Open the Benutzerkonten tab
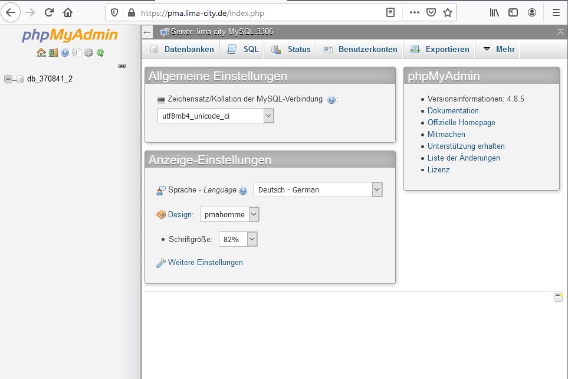This screenshot has height=379, width=568. click(x=360, y=50)
